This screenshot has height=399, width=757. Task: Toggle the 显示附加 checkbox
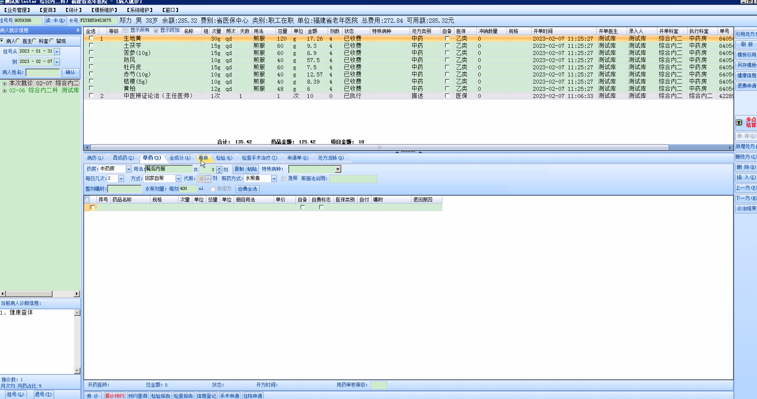156,31
